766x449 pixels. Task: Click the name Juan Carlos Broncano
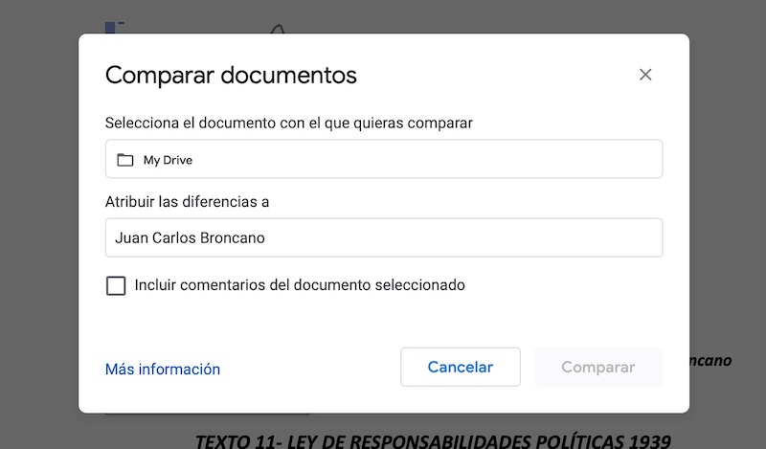[x=190, y=237]
